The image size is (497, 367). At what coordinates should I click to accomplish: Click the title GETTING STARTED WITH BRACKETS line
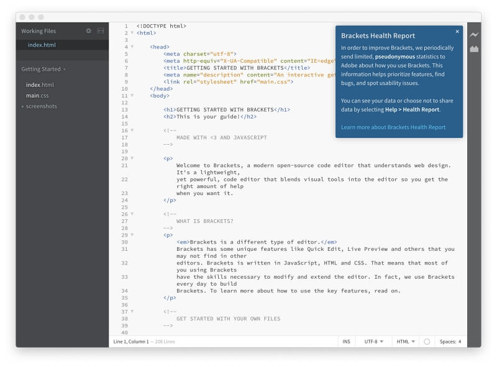click(237, 68)
